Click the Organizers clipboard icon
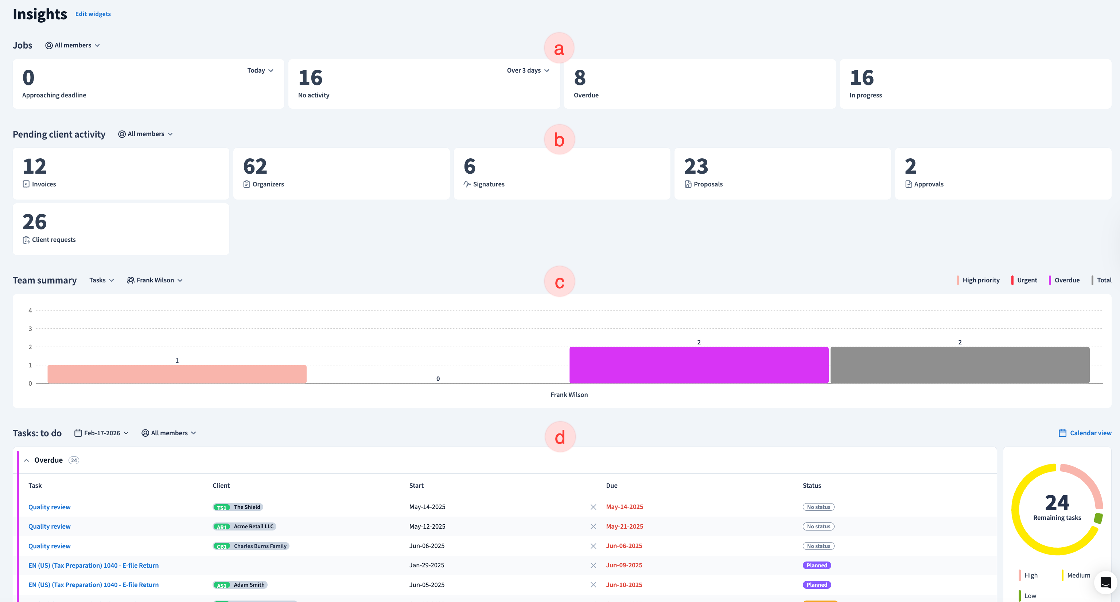Screen dimensions: 1120x602 point(246,184)
